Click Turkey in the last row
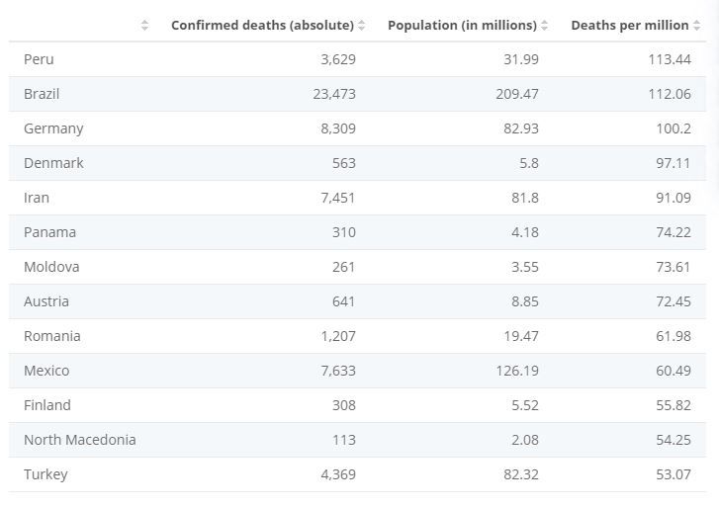The image size is (719, 509). click(45, 474)
